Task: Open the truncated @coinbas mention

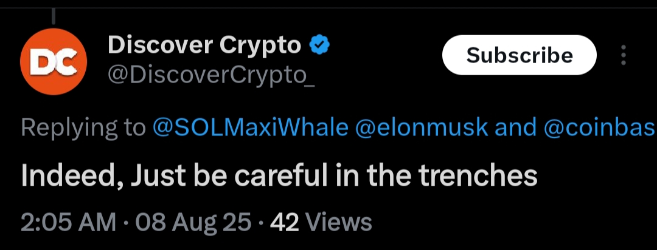Action: (x=600, y=128)
